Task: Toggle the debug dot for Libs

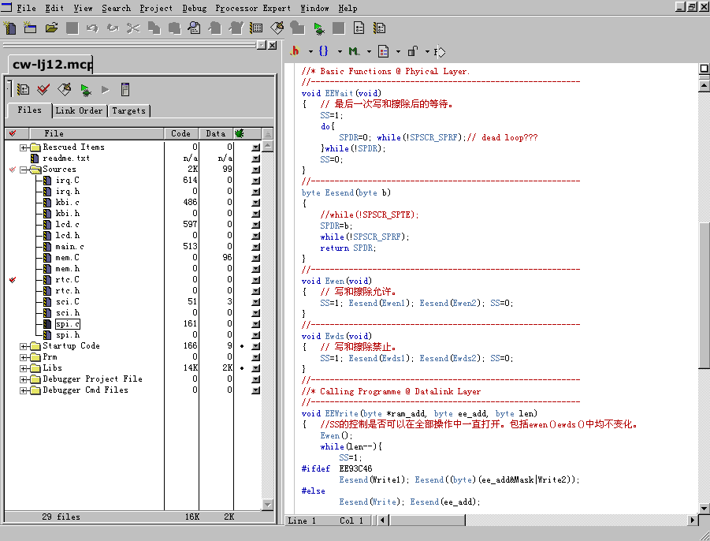Action: (x=242, y=368)
